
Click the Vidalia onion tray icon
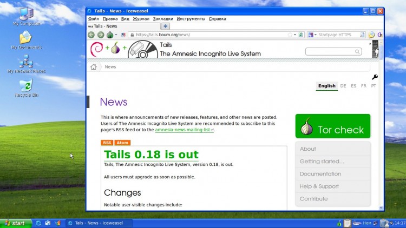point(339,223)
